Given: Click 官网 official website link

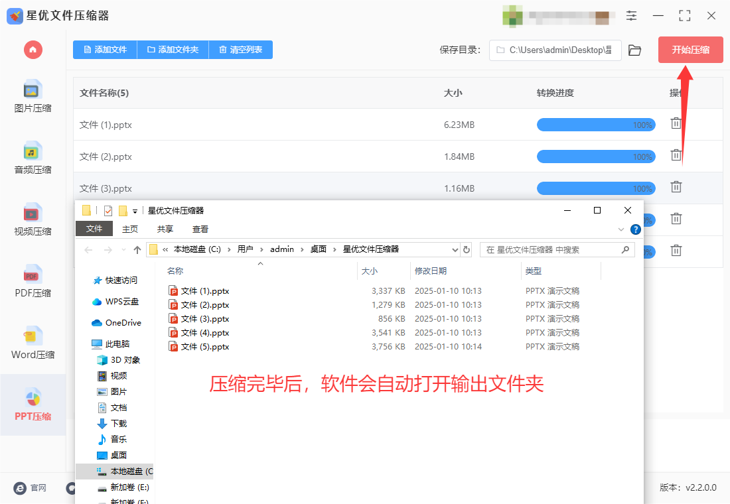Looking at the screenshot, I should coord(31,487).
